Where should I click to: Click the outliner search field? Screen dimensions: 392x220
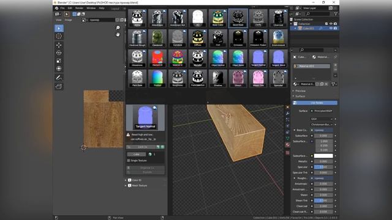click(x=317, y=13)
